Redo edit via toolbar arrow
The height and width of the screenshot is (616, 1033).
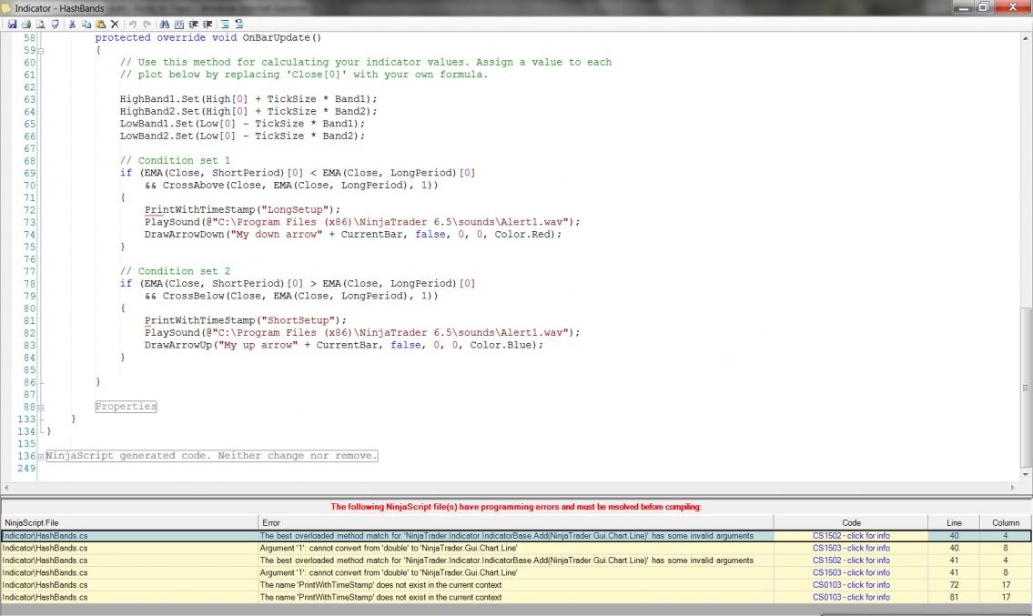click(147, 24)
